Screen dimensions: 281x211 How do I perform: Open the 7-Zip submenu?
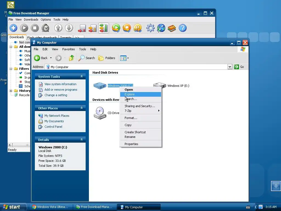pos(141,111)
